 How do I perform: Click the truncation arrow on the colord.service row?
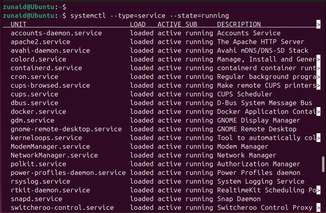[x=318, y=59]
